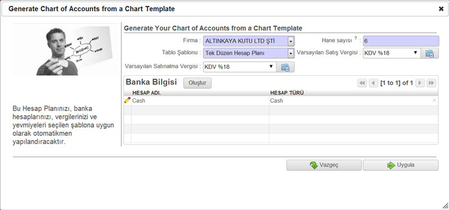Open the Varsayılan Satış Vergisi KDV %18 combo box
449x210 pixels.
tap(392, 53)
